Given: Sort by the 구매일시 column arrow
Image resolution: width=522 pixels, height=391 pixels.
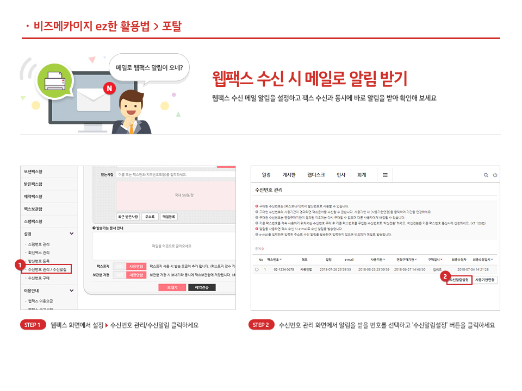Looking at the screenshot, I should [442, 260].
